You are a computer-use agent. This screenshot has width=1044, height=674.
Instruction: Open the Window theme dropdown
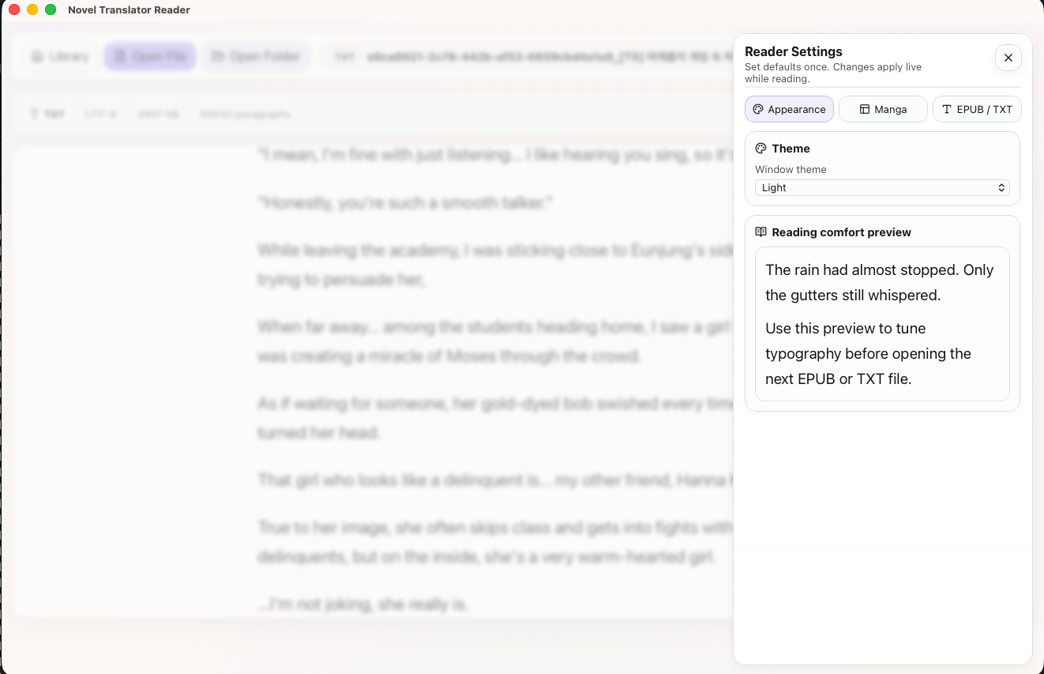point(881,187)
